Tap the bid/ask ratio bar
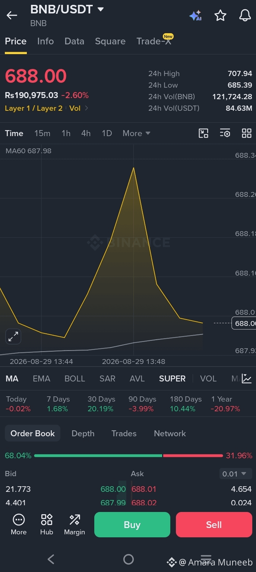 tap(129, 456)
